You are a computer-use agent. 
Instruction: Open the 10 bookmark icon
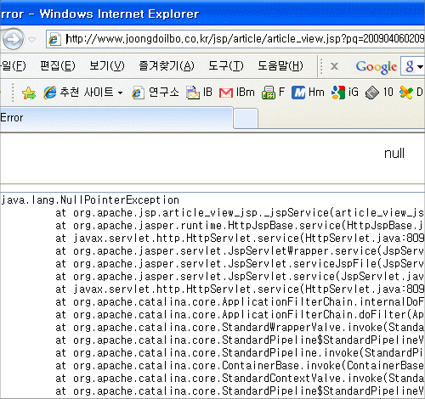(x=379, y=93)
